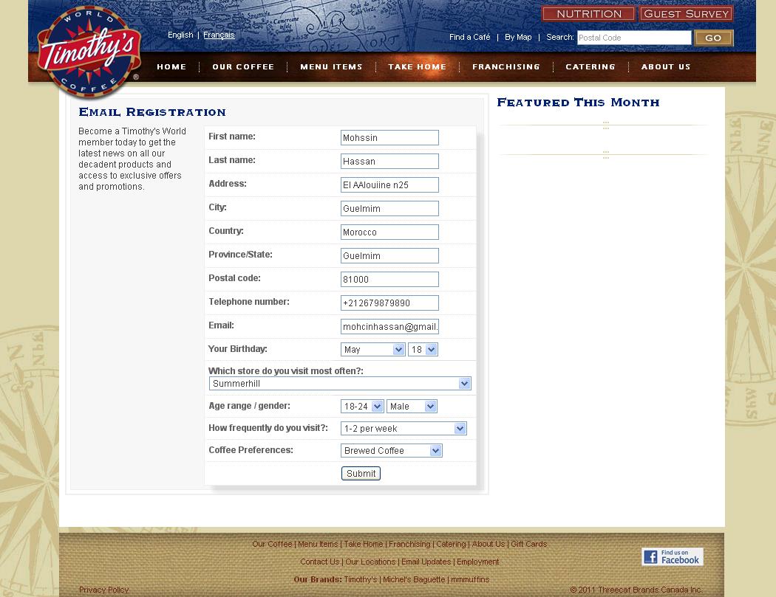Screen dimensions: 776x597
Task: Click the Timothy's World Coffee logo
Action: (89, 51)
